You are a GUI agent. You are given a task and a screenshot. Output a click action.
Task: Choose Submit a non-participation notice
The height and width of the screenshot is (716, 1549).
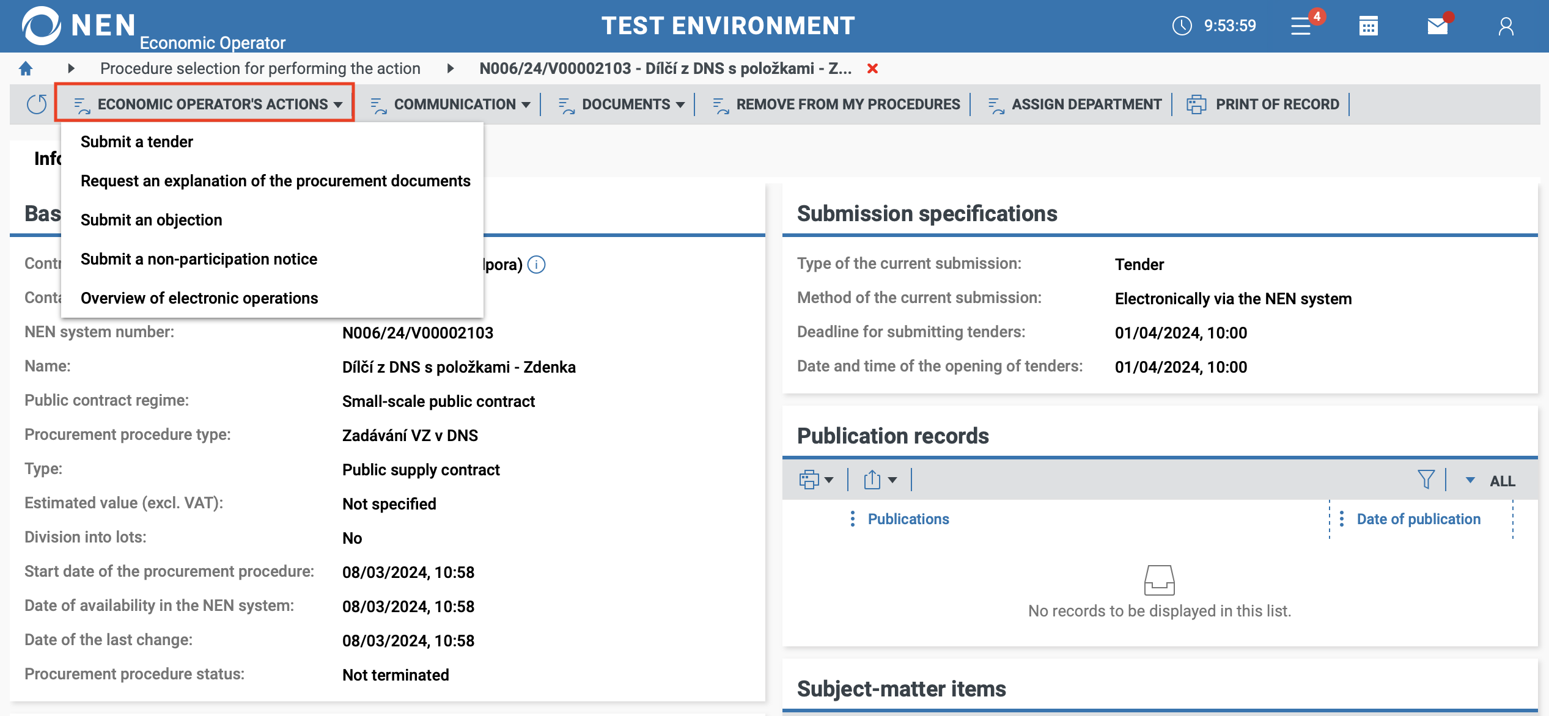[x=199, y=259]
